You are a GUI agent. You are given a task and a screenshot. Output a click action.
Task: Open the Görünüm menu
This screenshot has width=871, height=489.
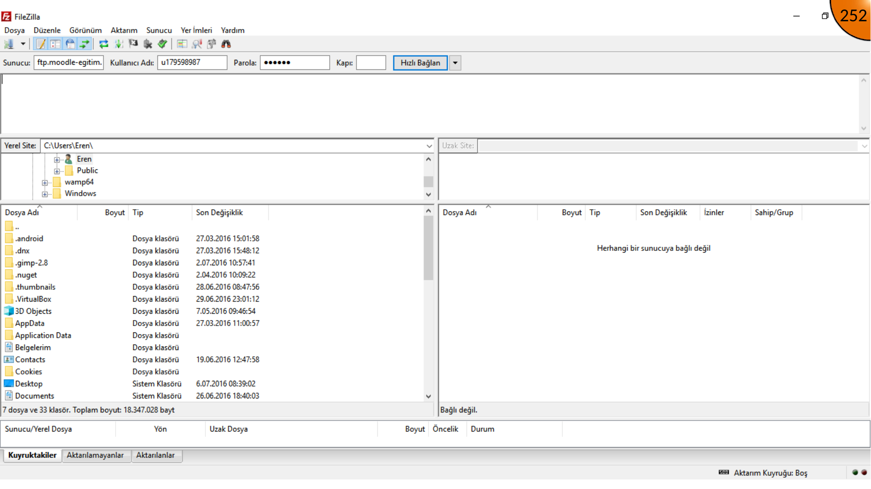coord(85,30)
